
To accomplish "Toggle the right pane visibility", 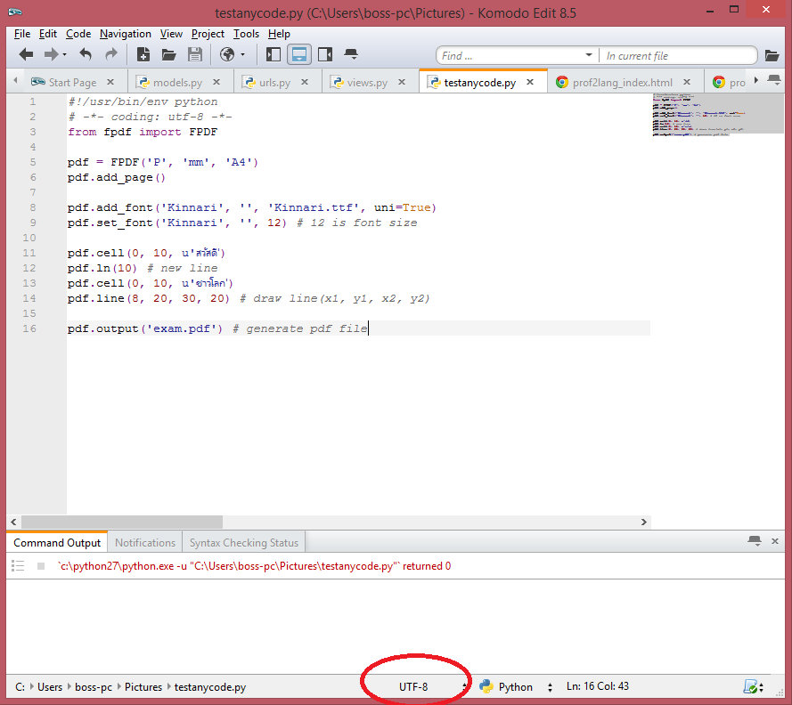I will click(325, 54).
